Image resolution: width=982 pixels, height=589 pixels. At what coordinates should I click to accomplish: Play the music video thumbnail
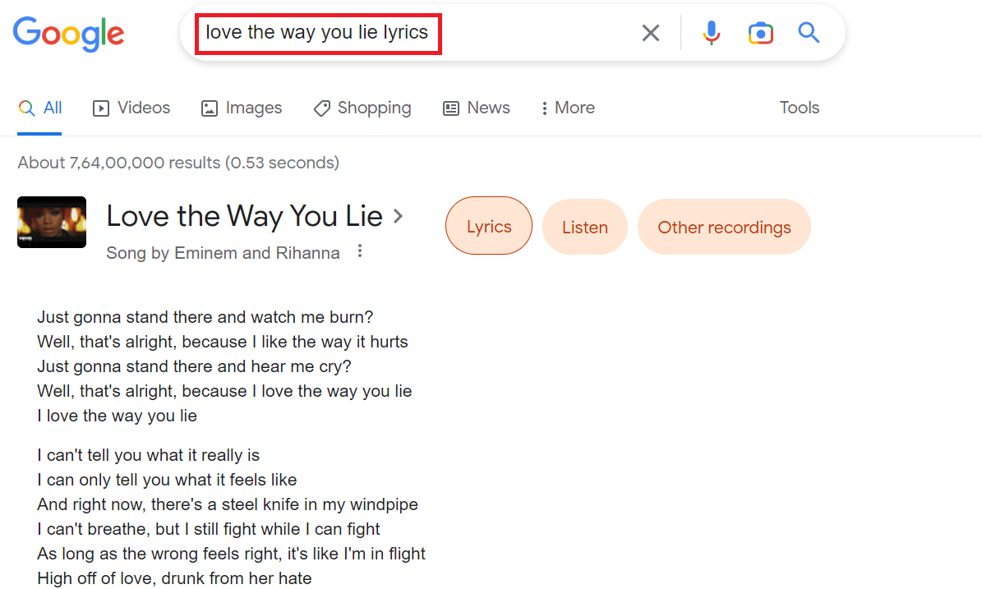52,222
